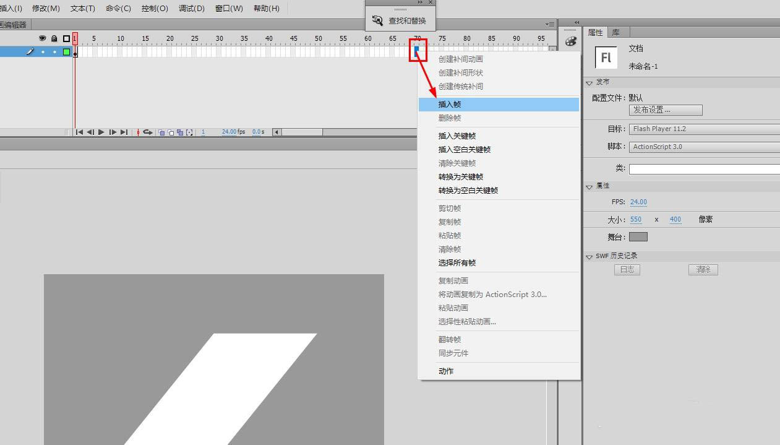Enable onion skin outlines

pyautogui.click(x=171, y=132)
